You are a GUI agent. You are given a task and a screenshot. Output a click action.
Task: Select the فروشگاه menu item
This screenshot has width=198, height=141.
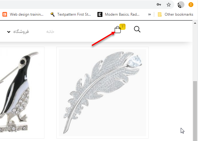pyautogui.click(x=21, y=31)
